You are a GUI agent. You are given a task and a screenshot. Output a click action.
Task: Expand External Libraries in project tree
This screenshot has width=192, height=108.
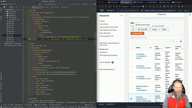point(3,43)
